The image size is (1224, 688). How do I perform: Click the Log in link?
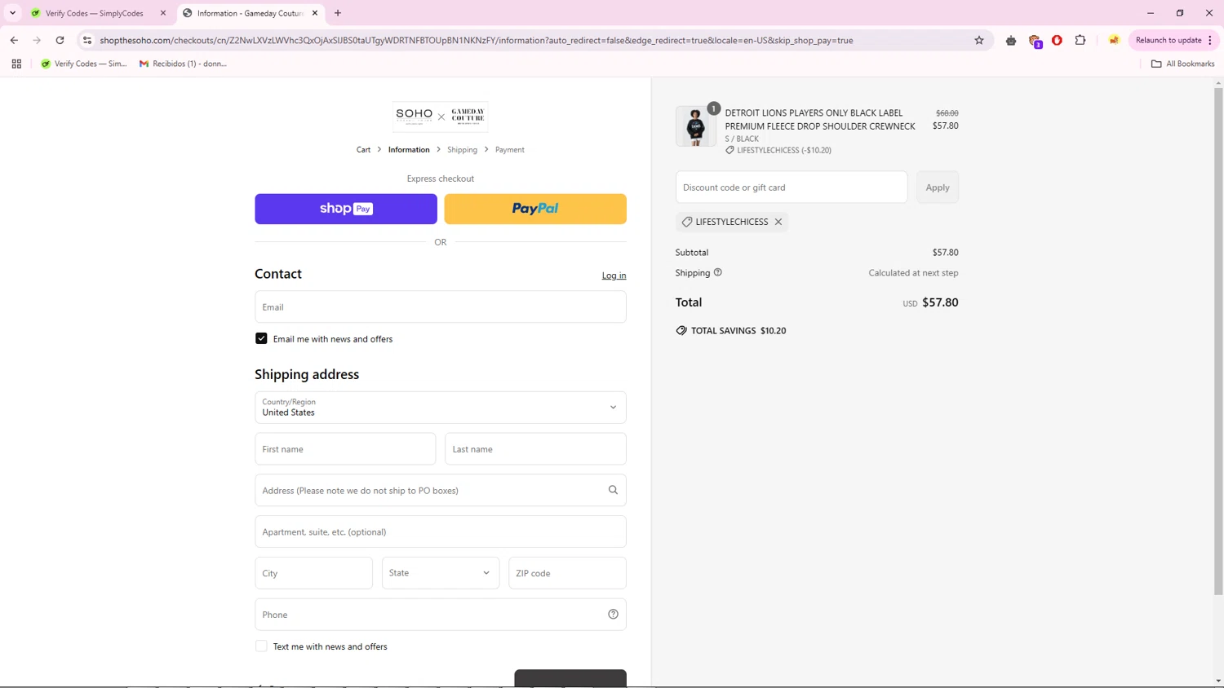click(614, 276)
